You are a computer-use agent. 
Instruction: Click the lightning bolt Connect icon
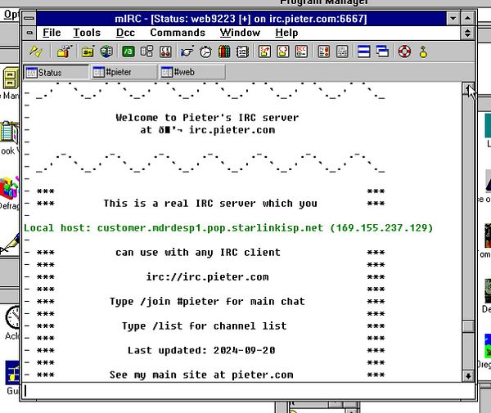point(36,52)
